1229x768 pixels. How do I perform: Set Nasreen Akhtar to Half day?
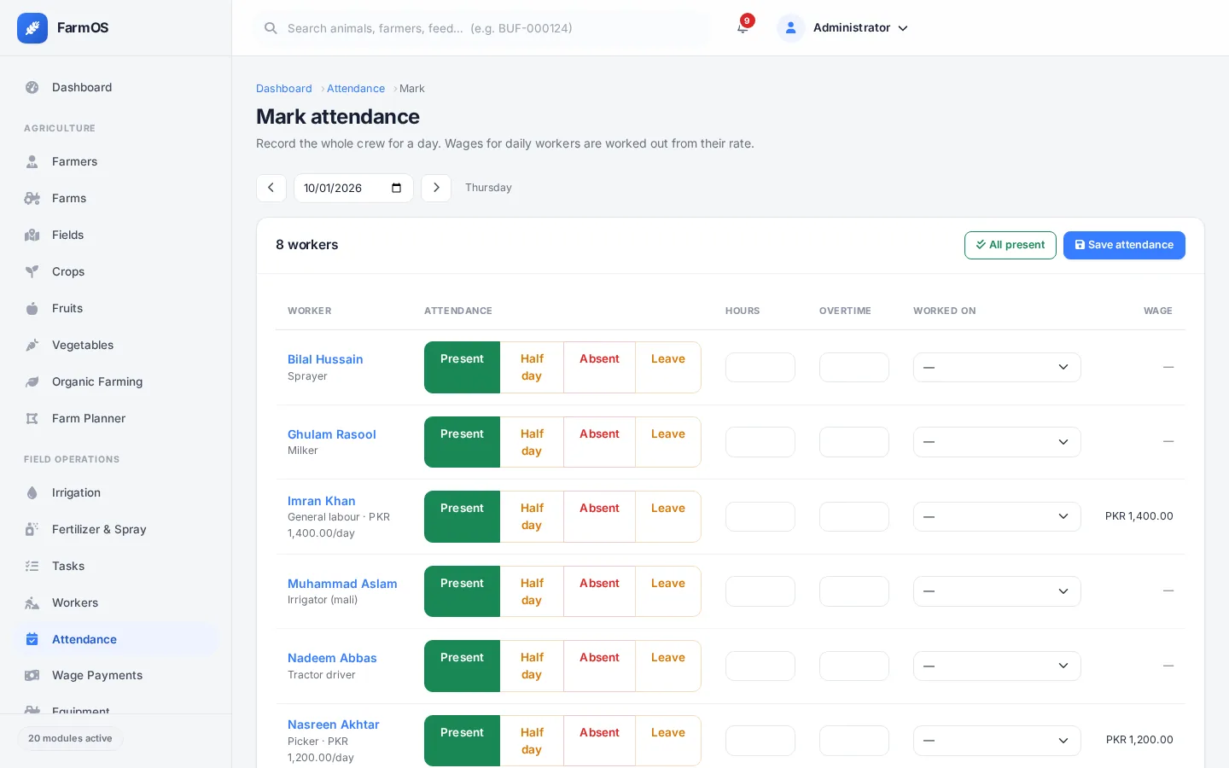pos(532,741)
